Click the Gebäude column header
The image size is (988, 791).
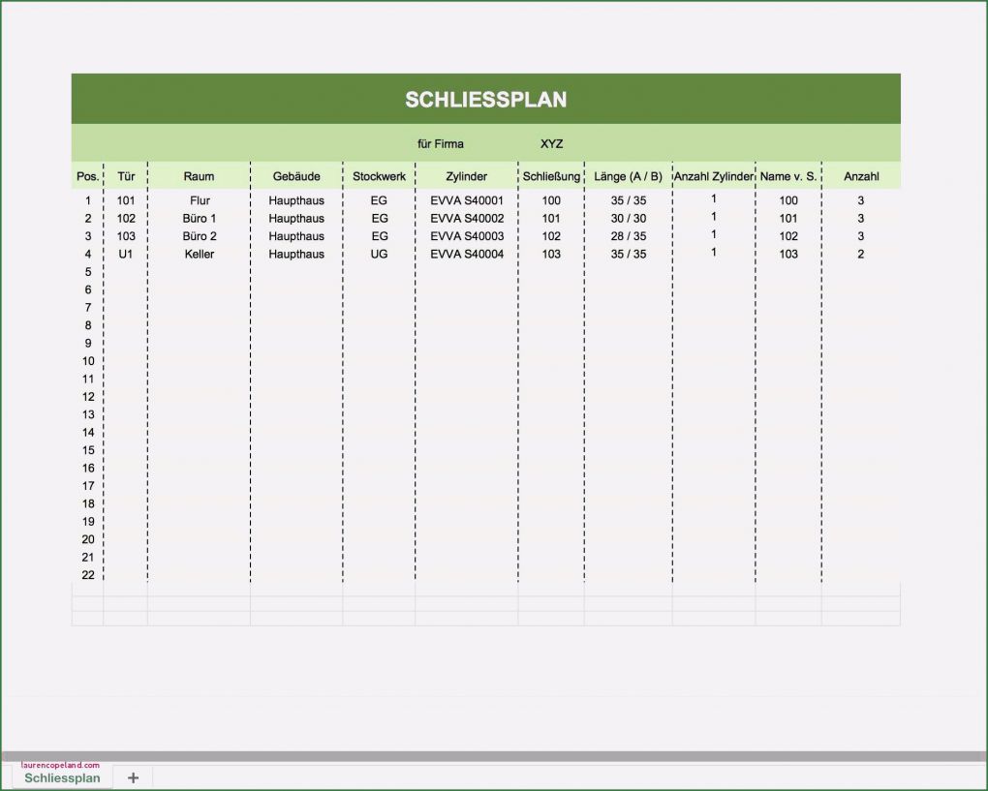(296, 176)
